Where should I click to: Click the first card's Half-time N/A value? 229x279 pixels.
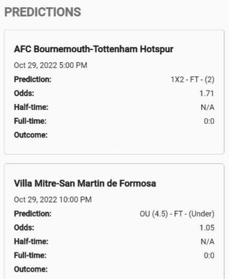click(x=208, y=107)
